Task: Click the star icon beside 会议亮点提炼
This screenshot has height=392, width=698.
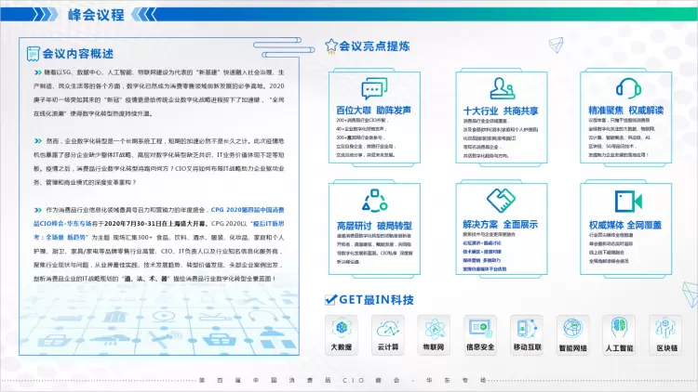Action: (x=330, y=46)
